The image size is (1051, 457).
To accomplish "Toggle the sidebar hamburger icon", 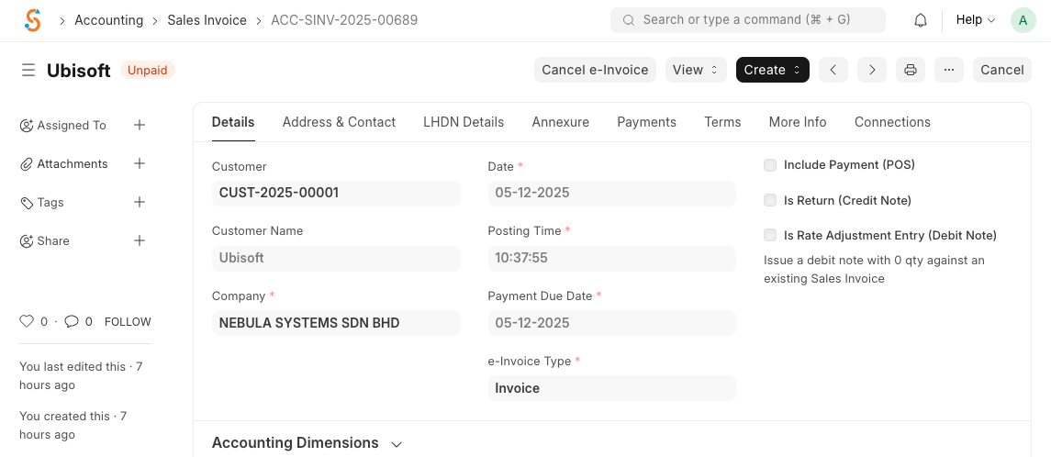I will tap(28, 70).
